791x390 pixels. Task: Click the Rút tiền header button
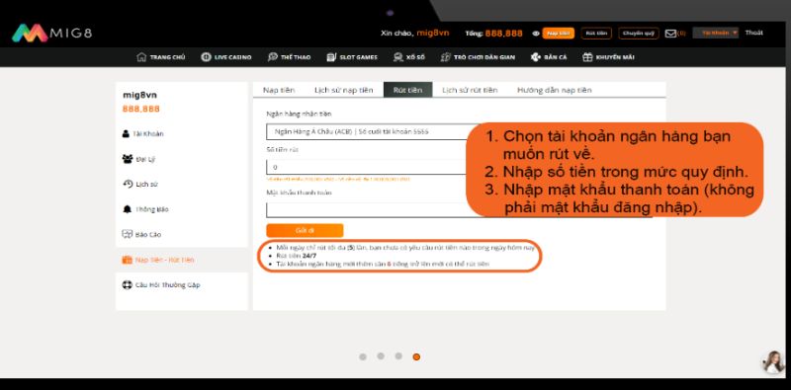point(596,34)
